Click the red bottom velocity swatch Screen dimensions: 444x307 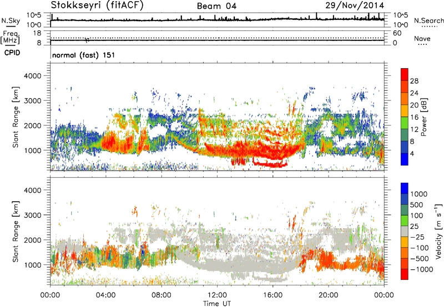point(405,274)
